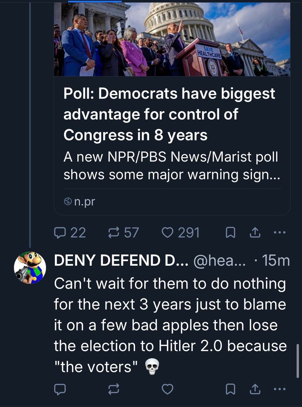Share DENY DEFEND's comment

click(254, 389)
